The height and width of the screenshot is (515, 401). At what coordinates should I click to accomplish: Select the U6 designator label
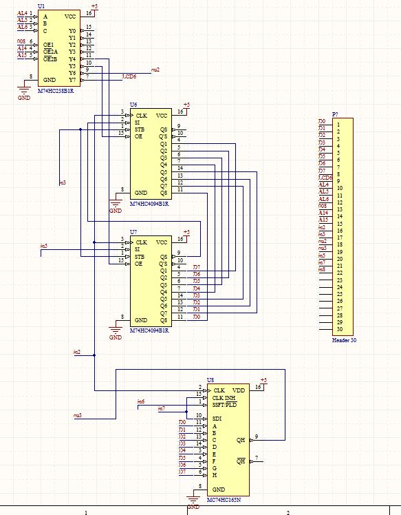(133, 105)
